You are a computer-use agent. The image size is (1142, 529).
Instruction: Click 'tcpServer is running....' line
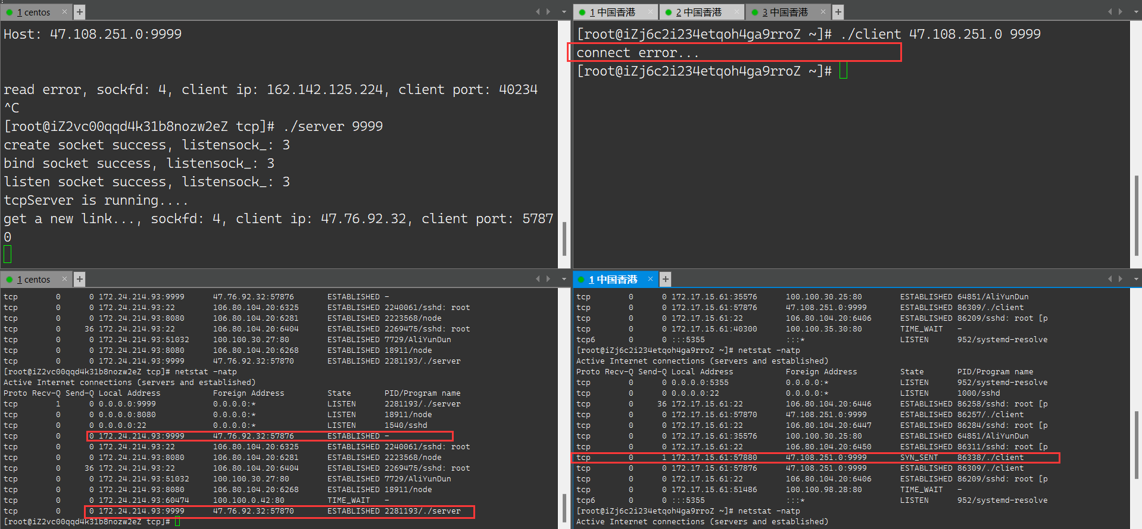point(96,200)
